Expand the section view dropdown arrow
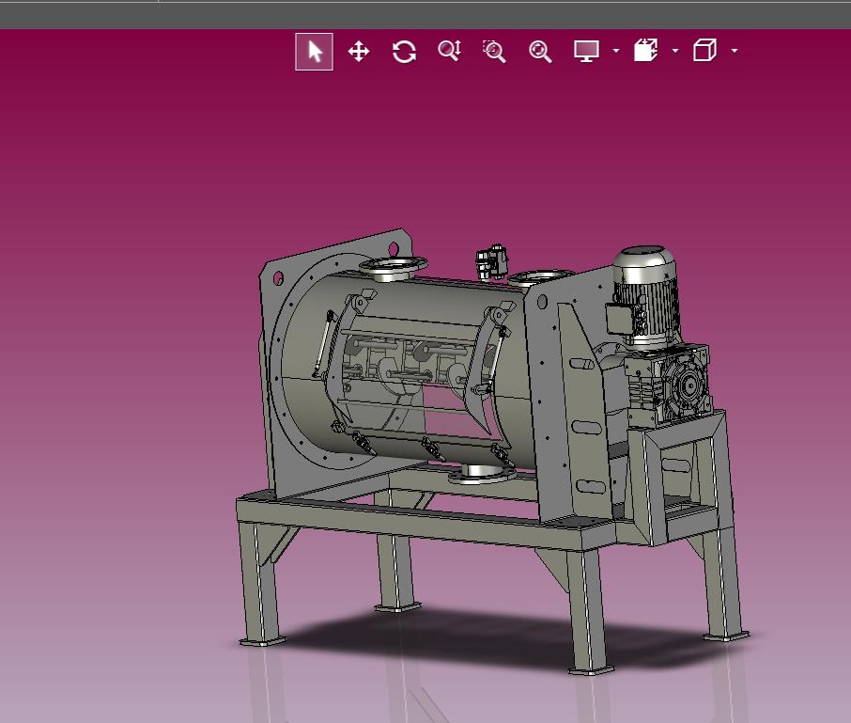This screenshot has height=723, width=851. [675, 51]
